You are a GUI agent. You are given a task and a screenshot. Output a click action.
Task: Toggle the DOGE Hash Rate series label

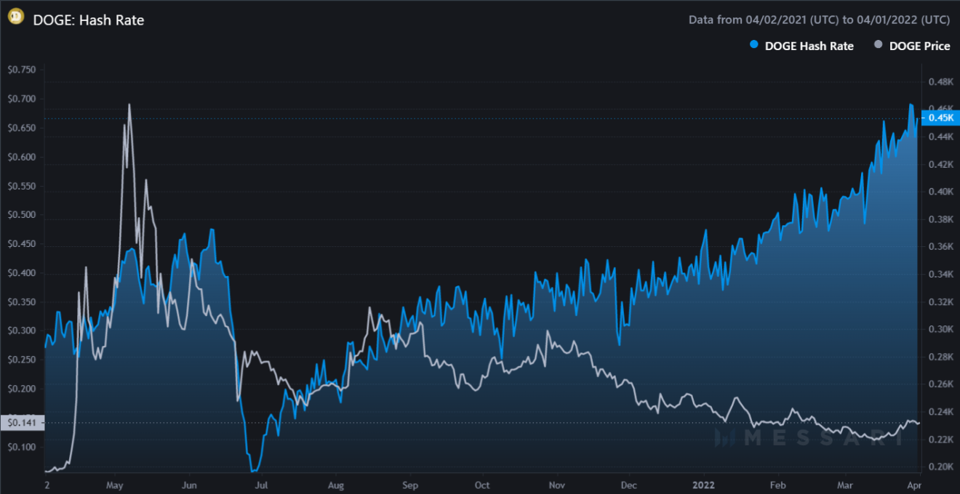pyautogui.click(x=809, y=46)
